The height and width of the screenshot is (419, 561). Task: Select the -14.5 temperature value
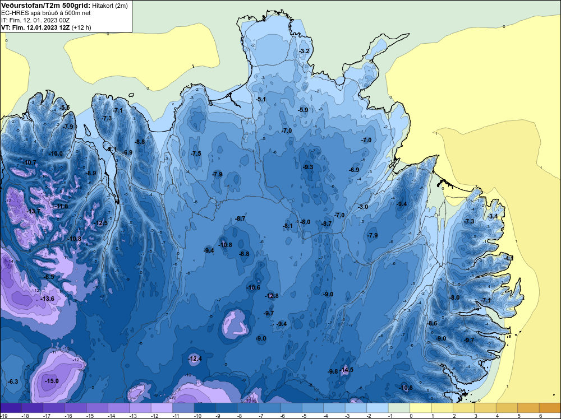pyautogui.click(x=346, y=369)
